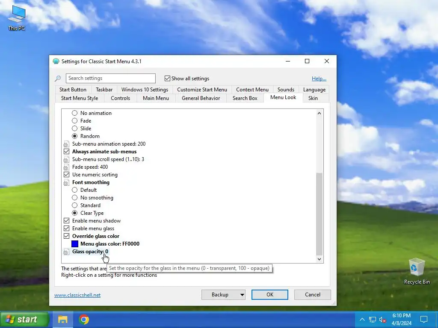This screenshot has width=438, height=328.
Task: Select Fade speed: 400 setting
Action: (90, 167)
